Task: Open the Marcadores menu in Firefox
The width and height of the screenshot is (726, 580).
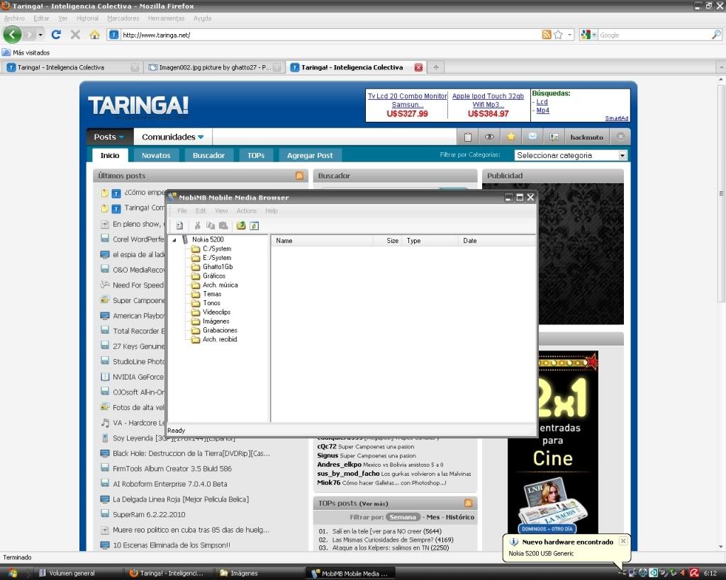Action: pos(123,18)
